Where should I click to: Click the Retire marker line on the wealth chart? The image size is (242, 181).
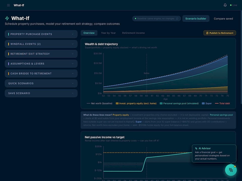146,73
